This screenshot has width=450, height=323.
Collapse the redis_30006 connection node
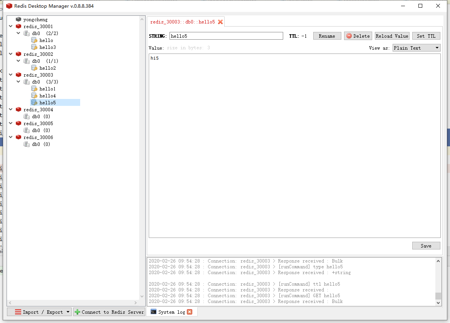click(11, 137)
